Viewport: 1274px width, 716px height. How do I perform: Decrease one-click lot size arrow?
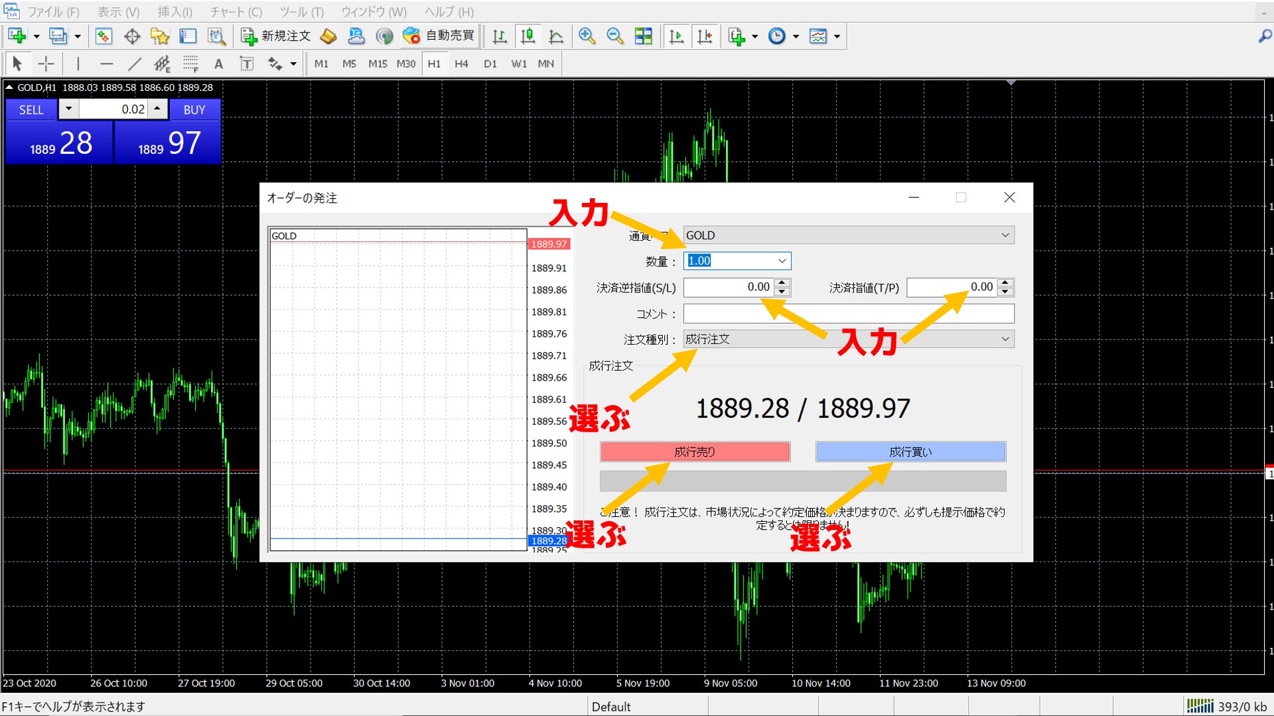(x=68, y=109)
